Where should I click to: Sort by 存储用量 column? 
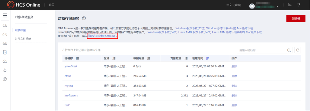tap(148, 58)
